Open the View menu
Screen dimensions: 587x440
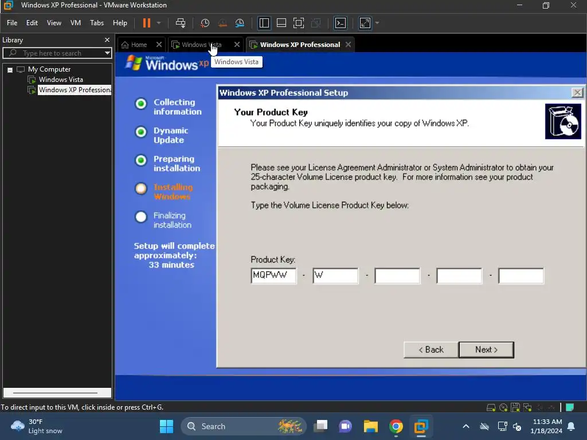pos(54,23)
